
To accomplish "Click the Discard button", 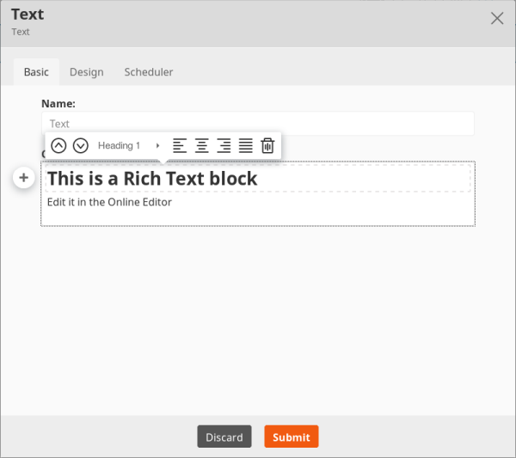I will tap(224, 437).
